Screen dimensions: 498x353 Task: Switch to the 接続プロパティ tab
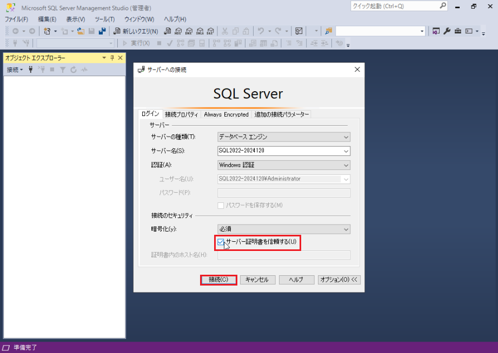click(x=181, y=114)
